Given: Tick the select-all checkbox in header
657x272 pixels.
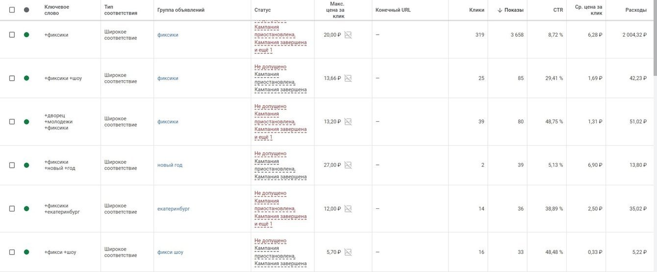Looking at the screenshot, I should (x=12, y=10).
